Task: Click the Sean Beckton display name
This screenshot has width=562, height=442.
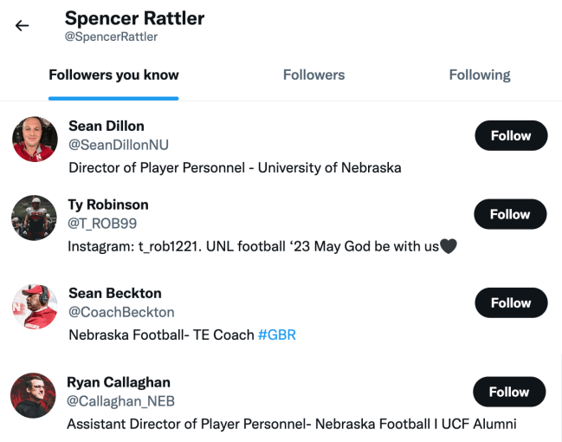Action: click(x=115, y=293)
